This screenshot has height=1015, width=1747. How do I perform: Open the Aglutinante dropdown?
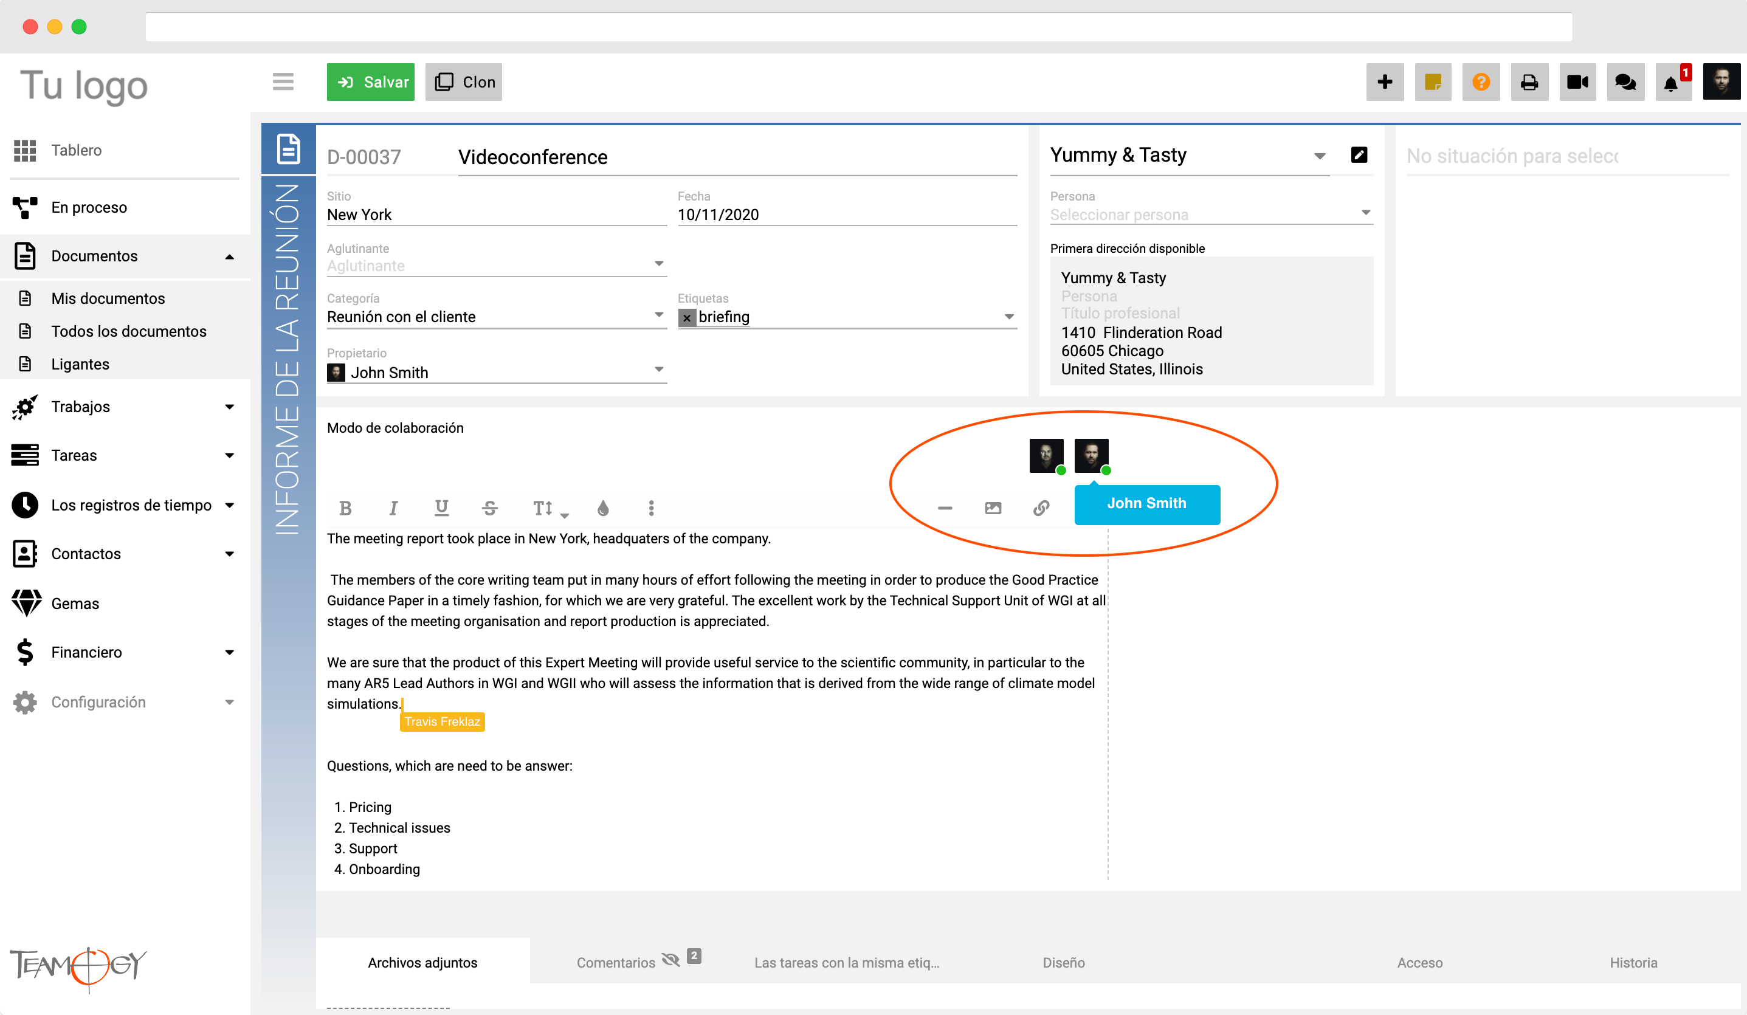497,266
